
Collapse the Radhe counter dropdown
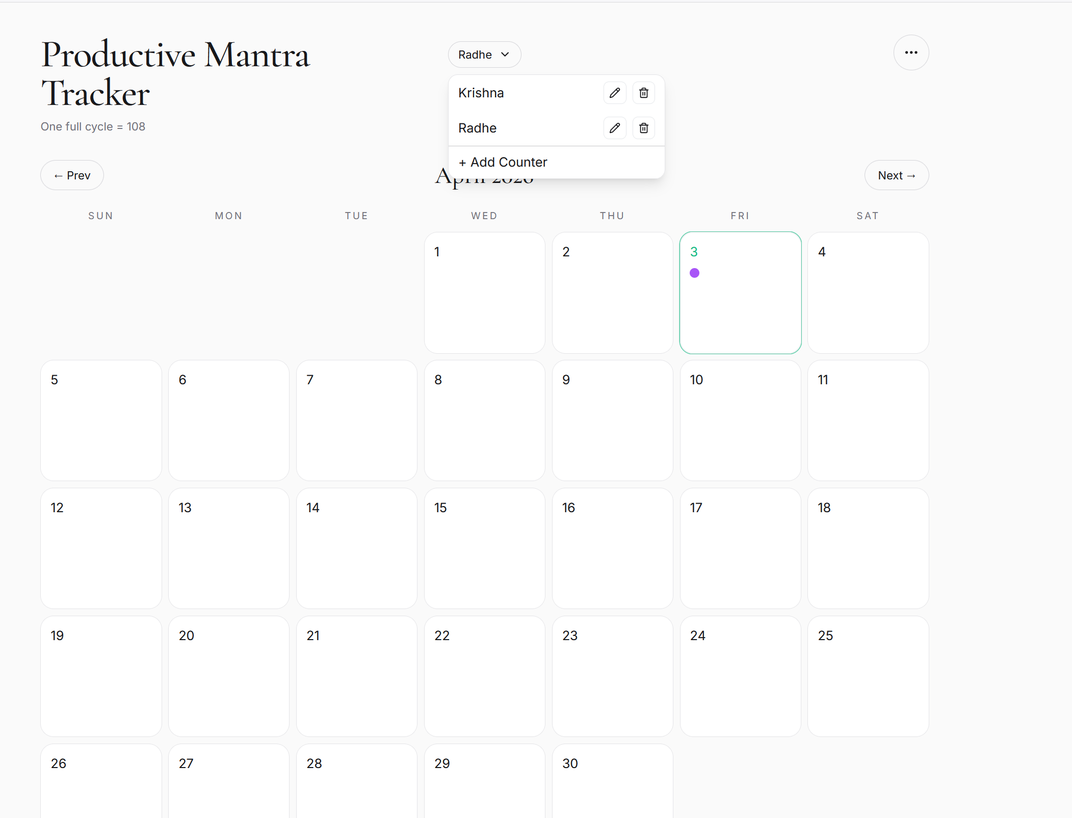point(484,55)
